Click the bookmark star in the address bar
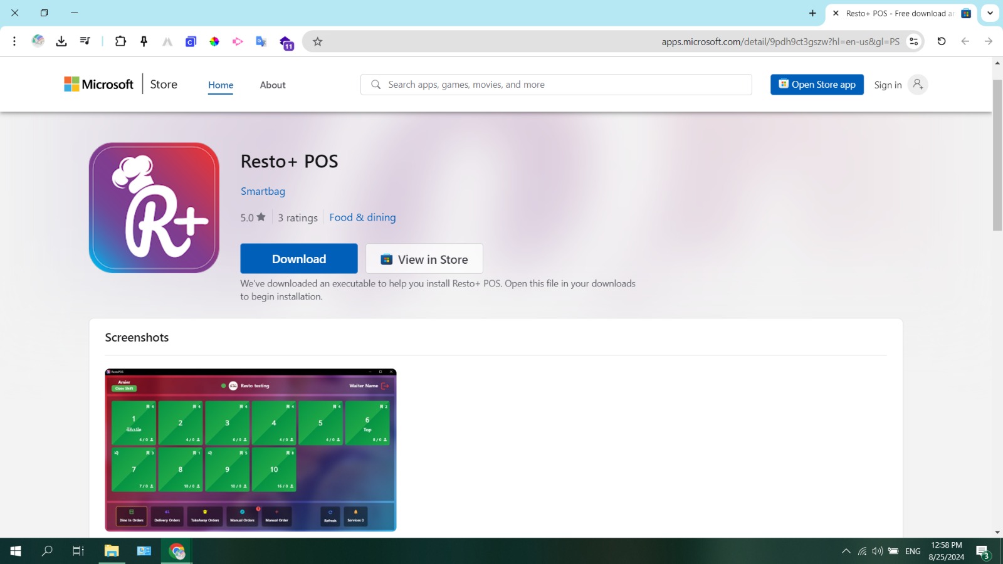This screenshot has width=1003, height=564. [317, 41]
